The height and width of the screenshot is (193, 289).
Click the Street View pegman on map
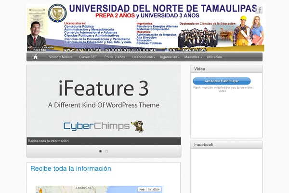tap(40, 190)
